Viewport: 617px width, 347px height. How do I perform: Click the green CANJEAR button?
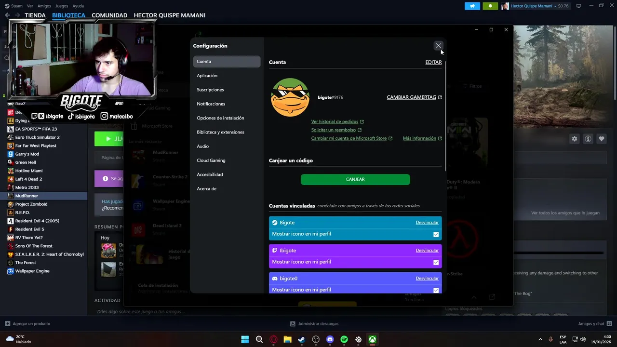[x=355, y=179]
